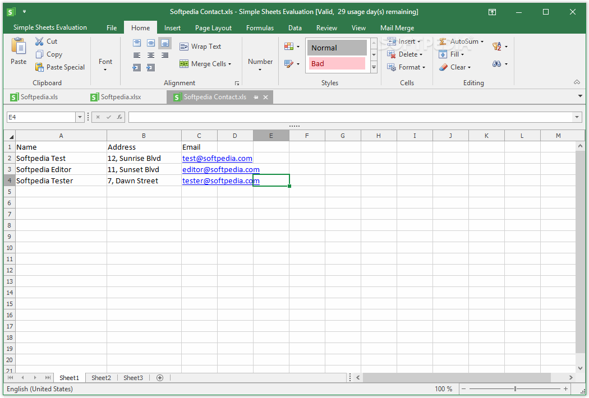Image resolution: width=589 pixels, height=398 pixels.
Task: Align text to middle vertically
Action: click(151, 43)
